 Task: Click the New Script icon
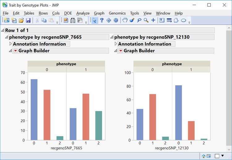14,20
